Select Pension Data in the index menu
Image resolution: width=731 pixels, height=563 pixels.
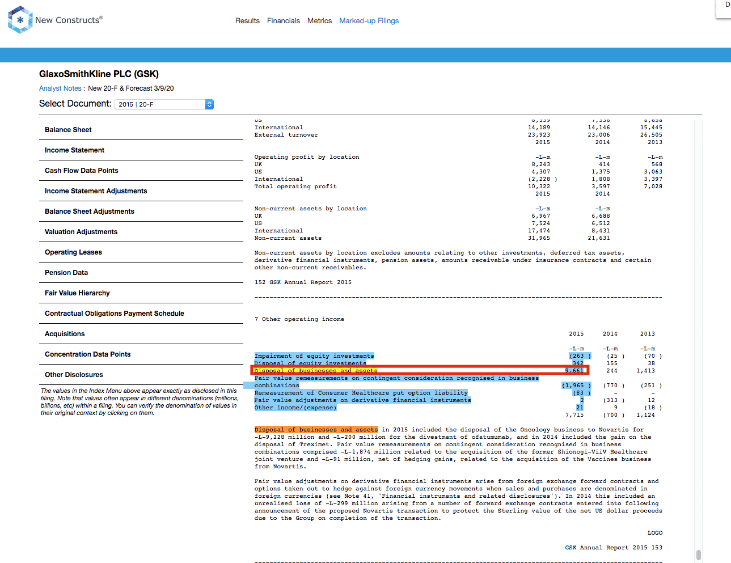click(x=141, y=273)
